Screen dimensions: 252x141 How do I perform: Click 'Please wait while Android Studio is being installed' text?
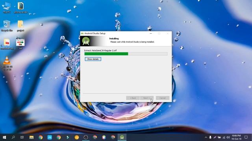(x=132, y=42)
